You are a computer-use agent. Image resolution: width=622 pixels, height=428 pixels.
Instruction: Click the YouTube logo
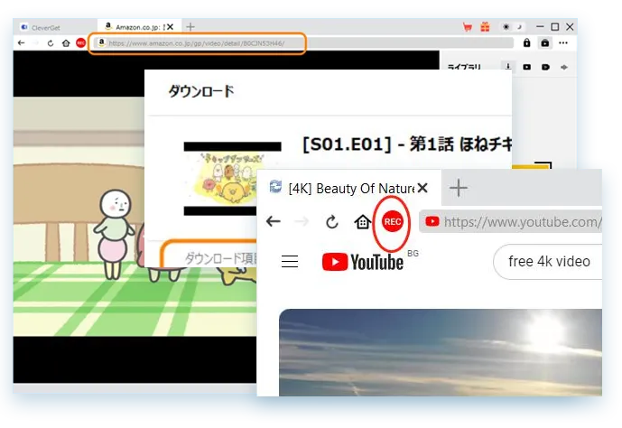tap(364, 262)
